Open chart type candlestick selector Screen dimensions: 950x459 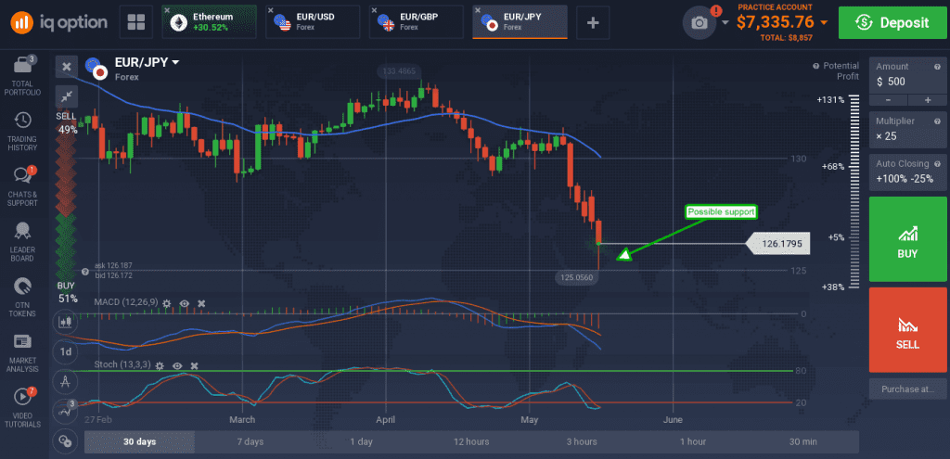[65, 322]
